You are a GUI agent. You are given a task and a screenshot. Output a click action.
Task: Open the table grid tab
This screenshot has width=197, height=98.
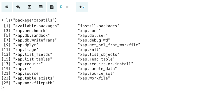[41, 7]
